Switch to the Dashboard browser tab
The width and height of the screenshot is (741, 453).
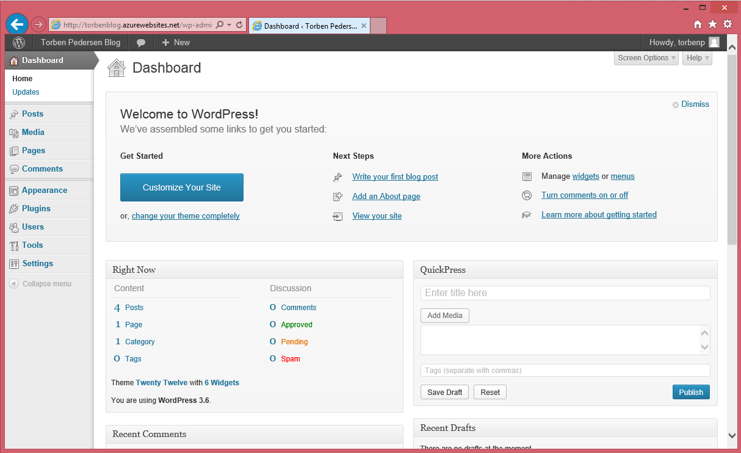click(x=309, y=26)
